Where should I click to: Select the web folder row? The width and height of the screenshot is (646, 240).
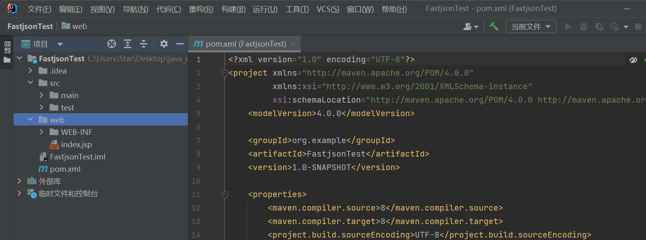click(x=101, y=120)
